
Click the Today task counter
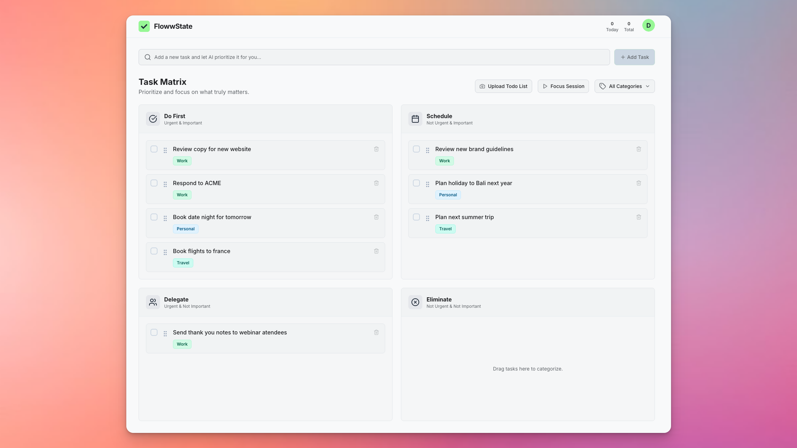pyautogui.click(x=612, y=27)
